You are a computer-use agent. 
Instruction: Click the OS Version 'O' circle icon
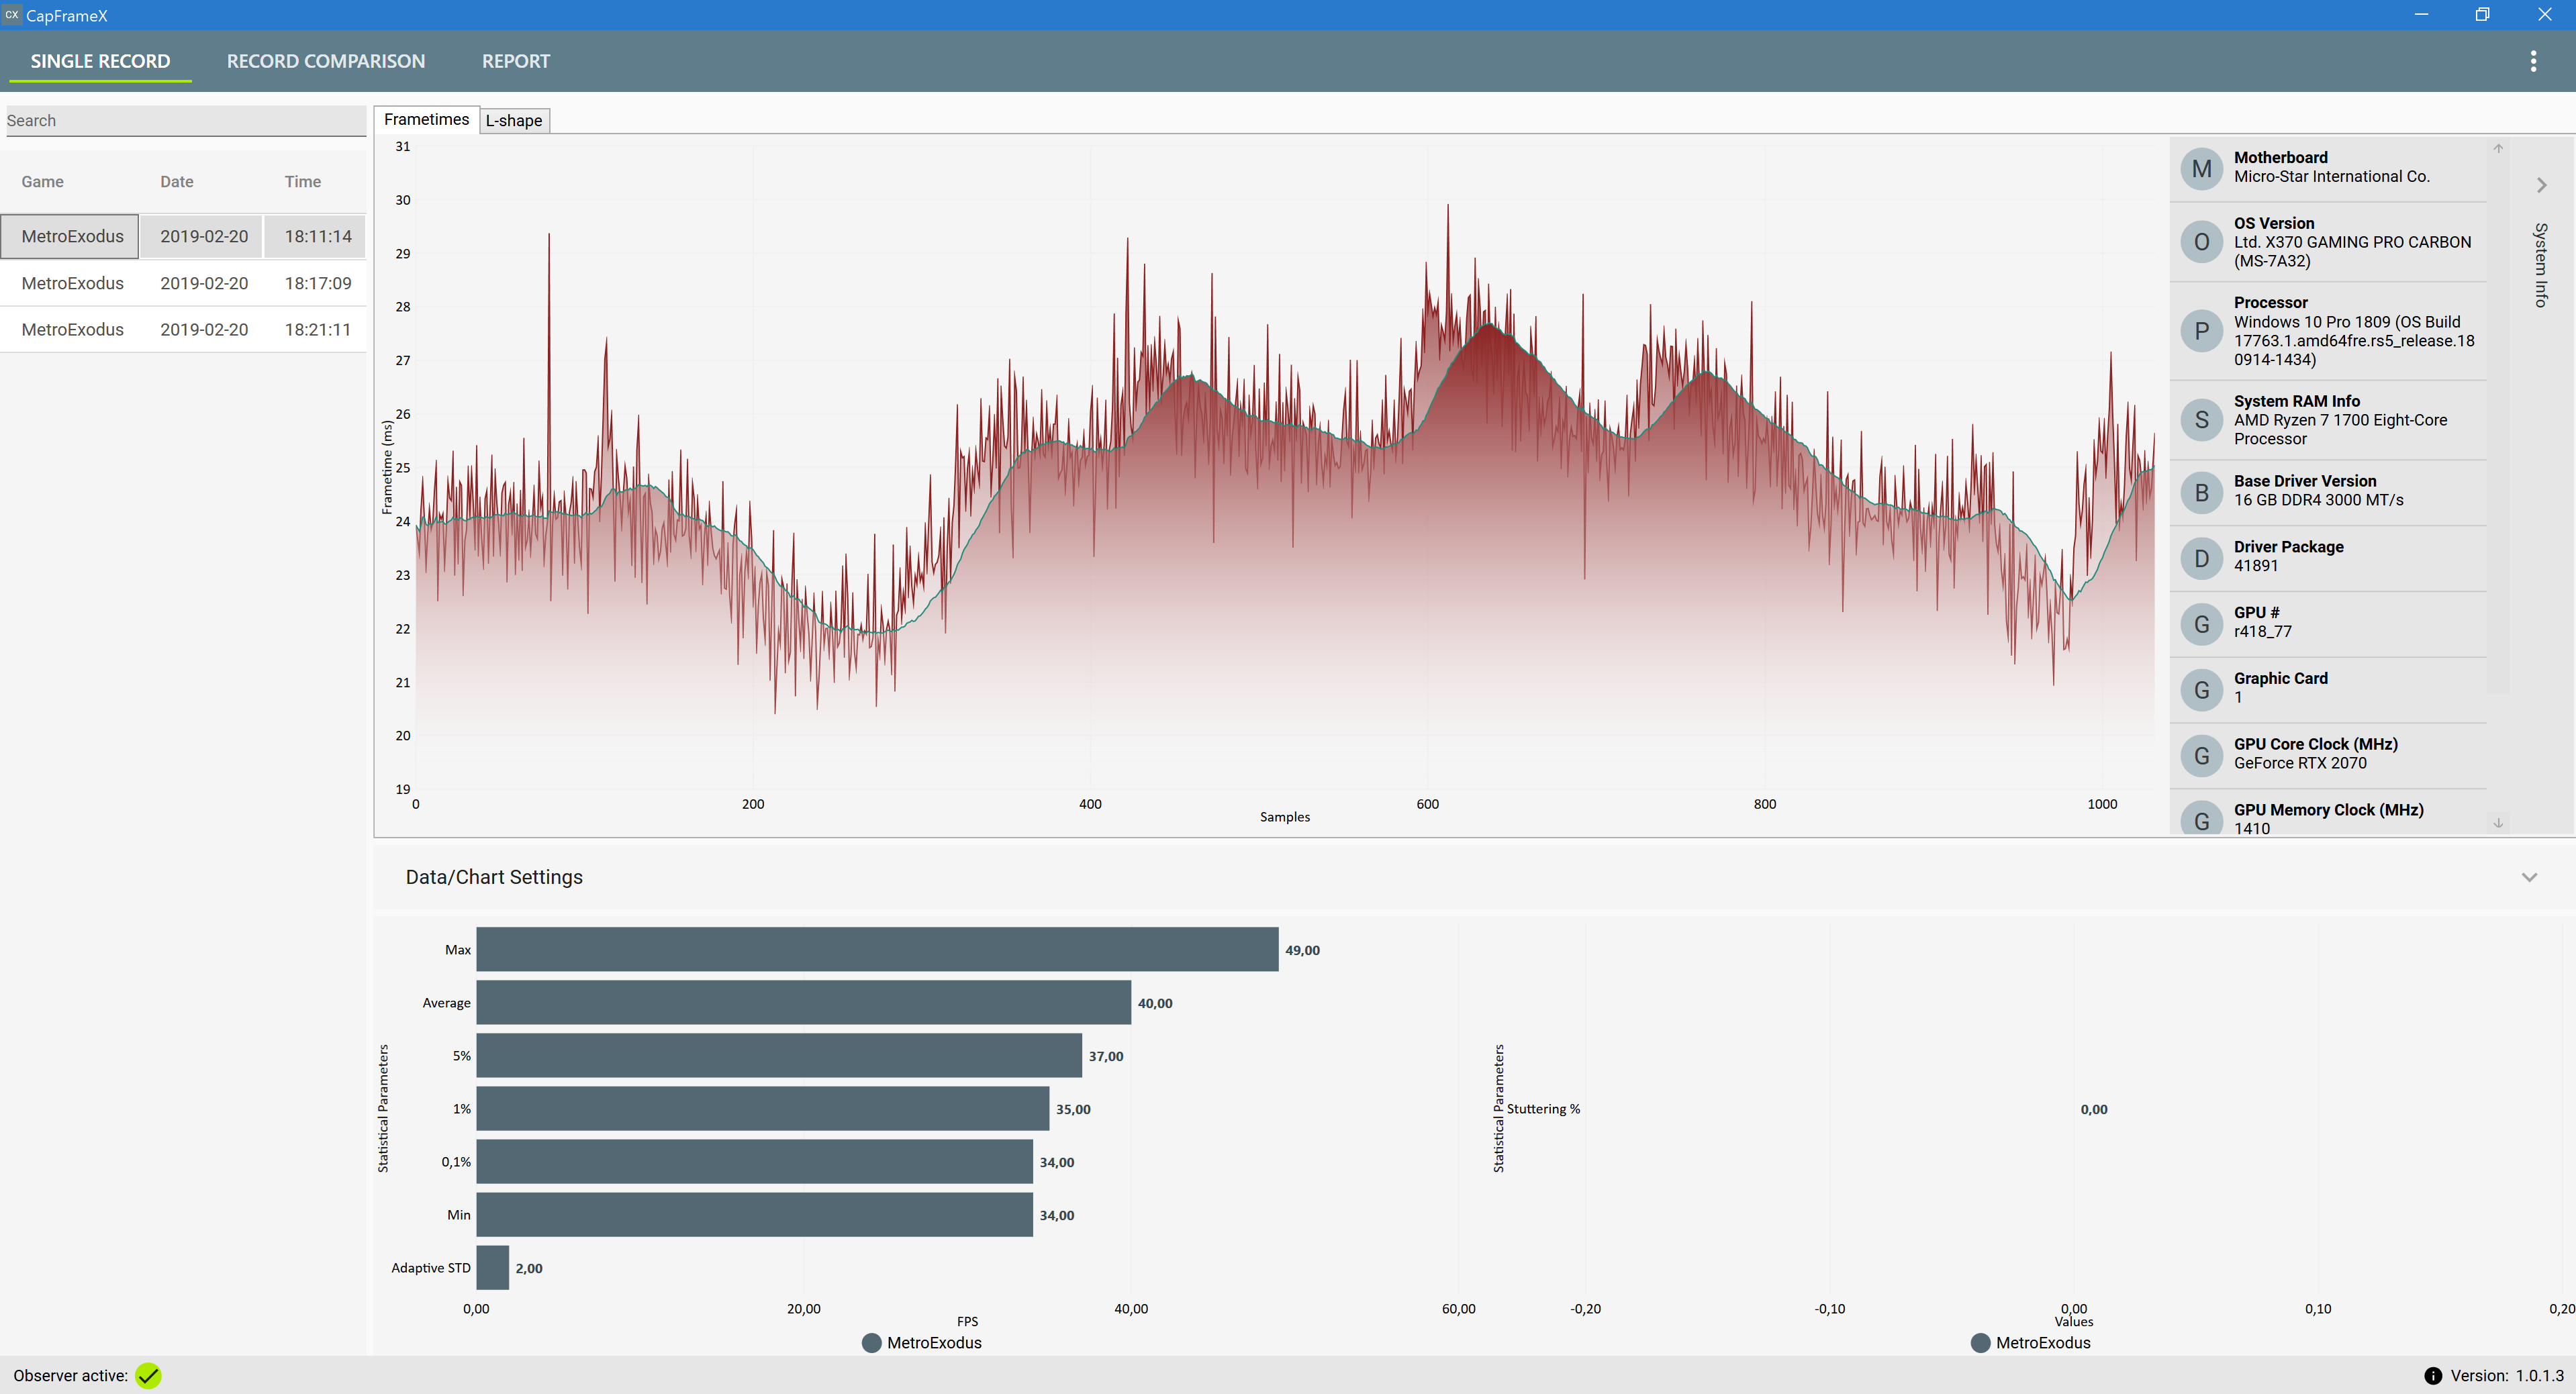click(2201, 242)
